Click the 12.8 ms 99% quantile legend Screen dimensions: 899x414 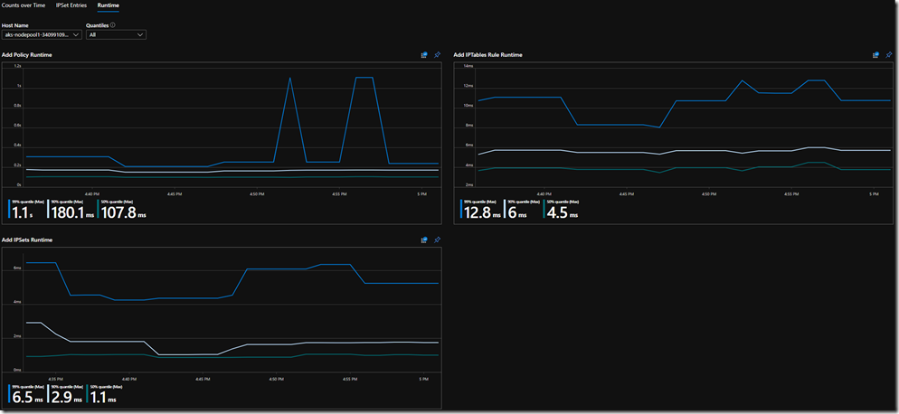[479, 210]
